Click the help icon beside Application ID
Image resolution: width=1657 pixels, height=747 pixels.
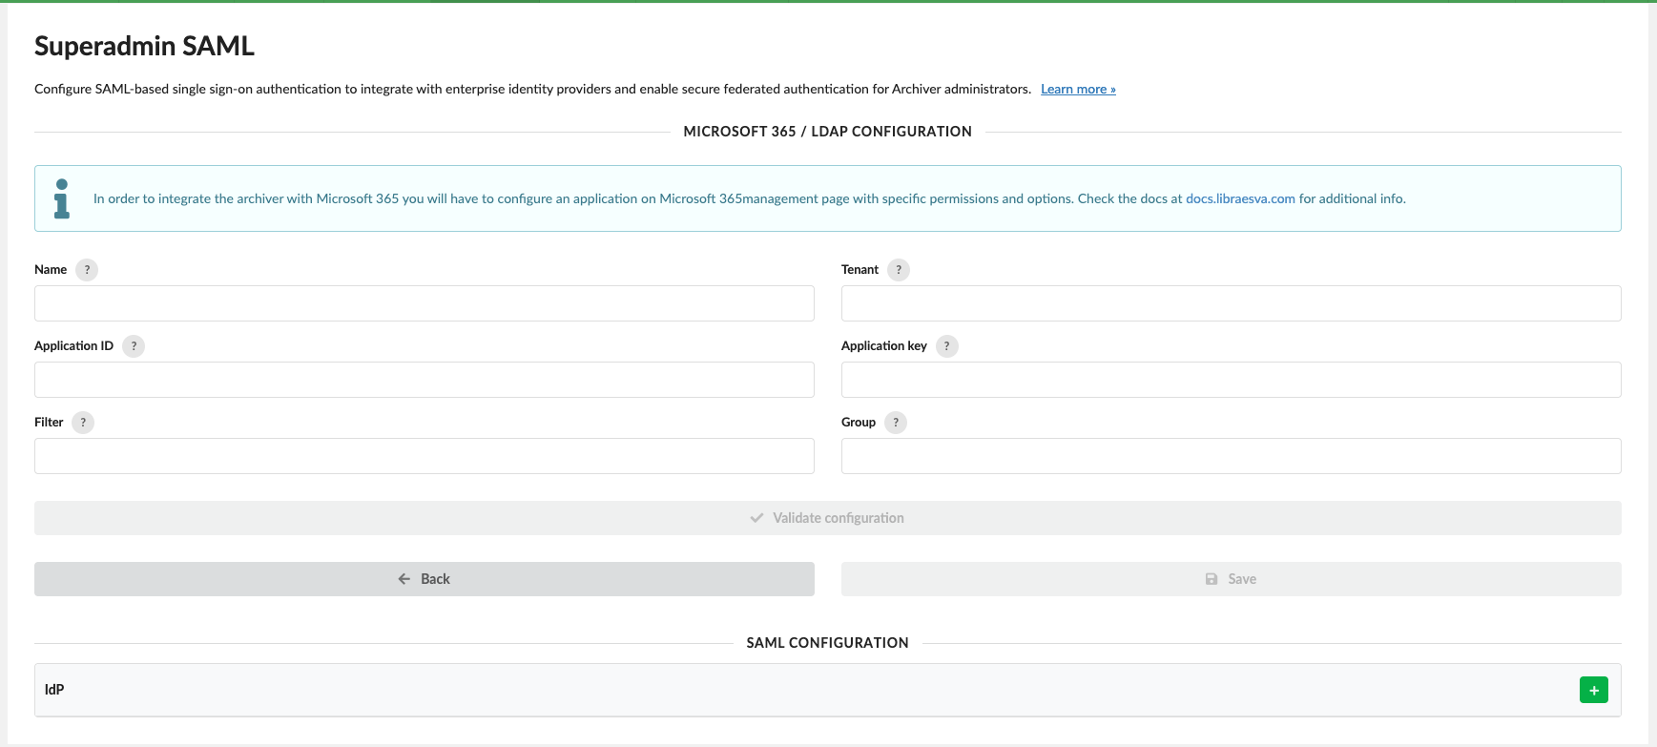pyautogui.click(x=134, y=346)
